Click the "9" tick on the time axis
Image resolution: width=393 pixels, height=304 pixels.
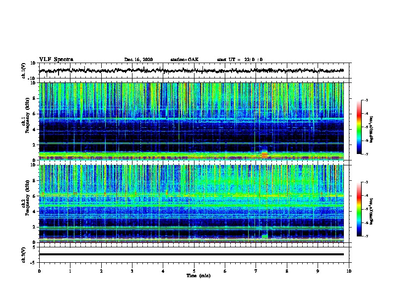click(318, 271)
